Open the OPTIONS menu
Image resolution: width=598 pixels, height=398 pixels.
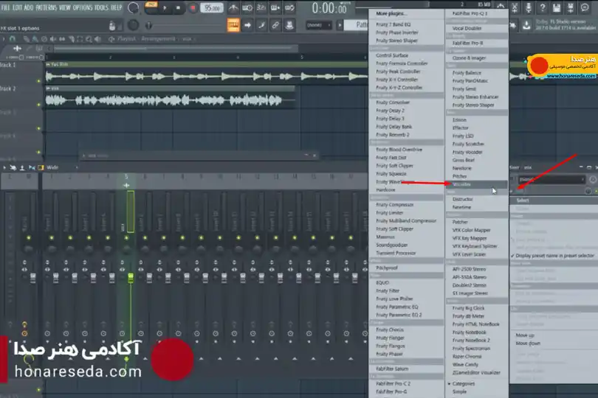click(x=82, y=7)
